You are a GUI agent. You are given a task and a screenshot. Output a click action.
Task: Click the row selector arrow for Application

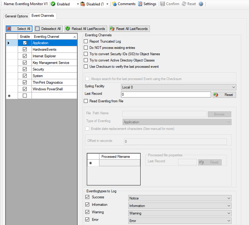pos(9,43)
